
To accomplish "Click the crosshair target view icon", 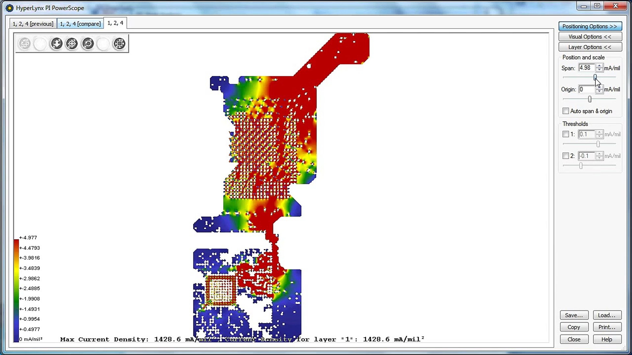I will coord(72,43).
